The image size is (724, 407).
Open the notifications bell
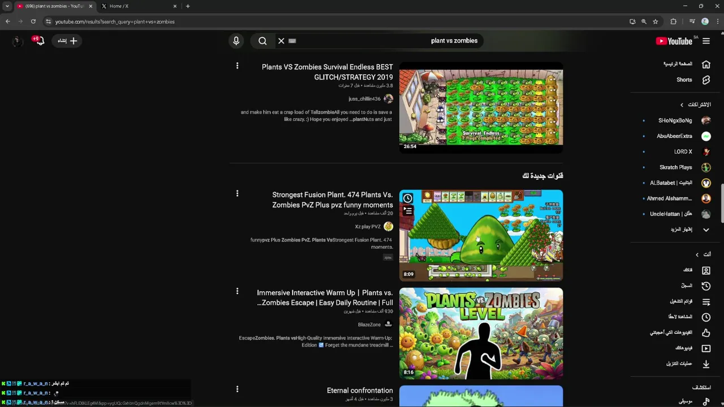click(x=39, y=41)
